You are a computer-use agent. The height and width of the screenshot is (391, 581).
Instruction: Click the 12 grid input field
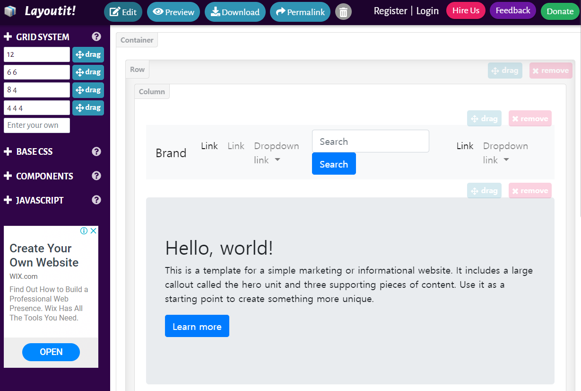(37, 54)
